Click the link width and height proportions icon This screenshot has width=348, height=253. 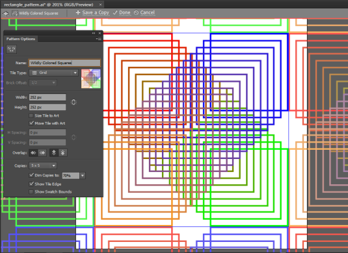[74, 102]
